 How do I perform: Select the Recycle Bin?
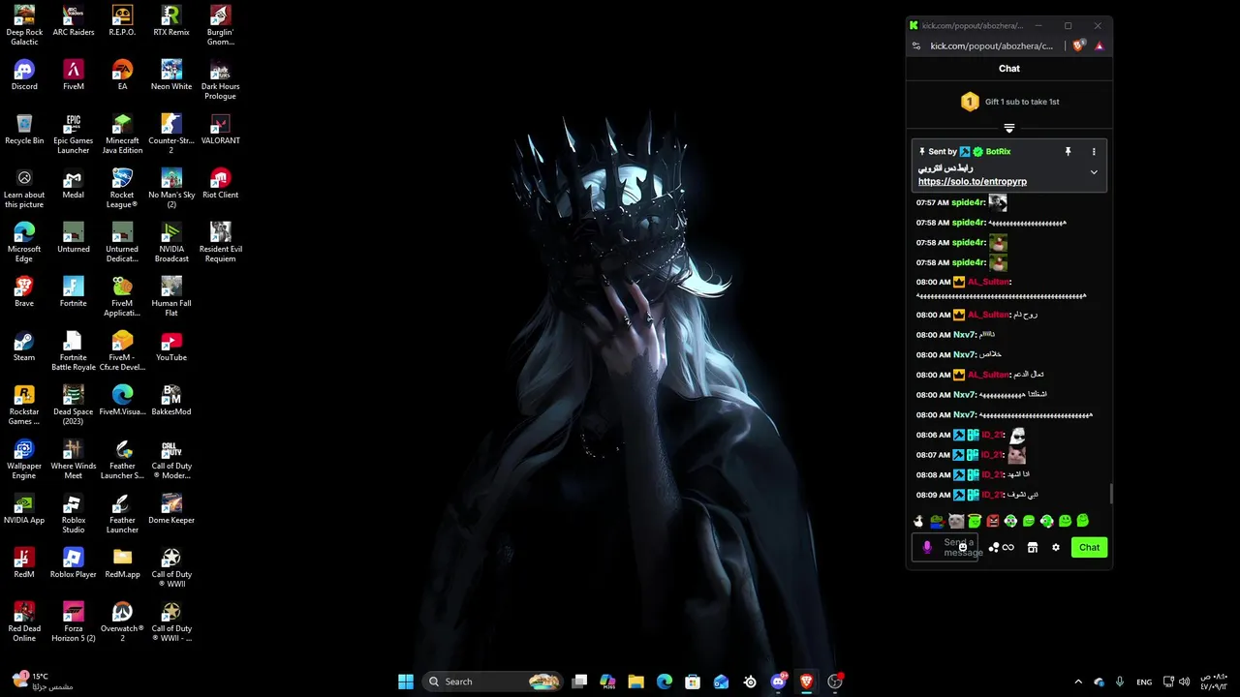tap(24, 129)
